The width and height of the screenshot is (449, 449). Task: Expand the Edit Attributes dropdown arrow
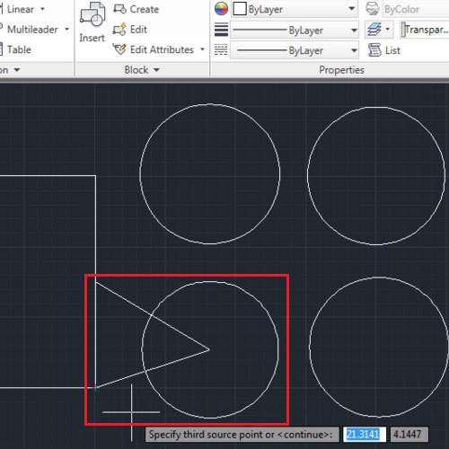click(x=202, y=49)
